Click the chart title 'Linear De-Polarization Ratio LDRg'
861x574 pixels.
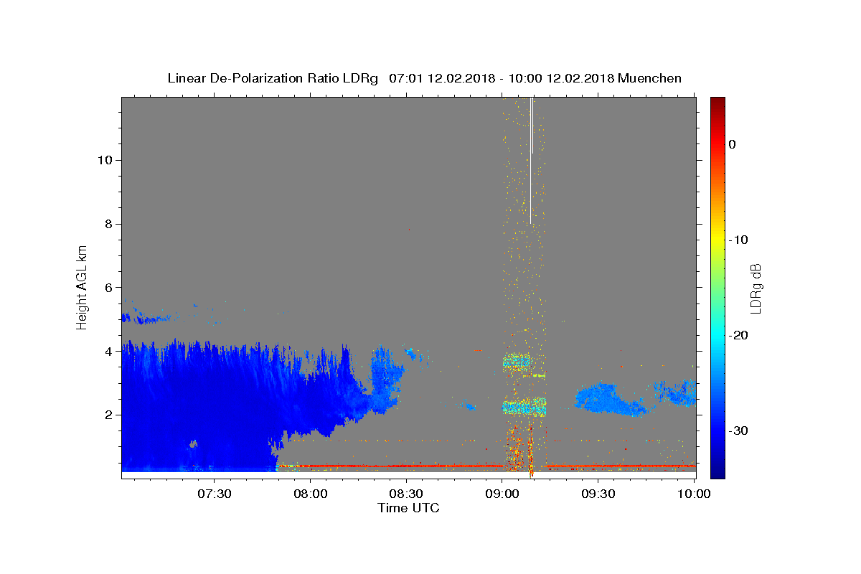[273, 78]
